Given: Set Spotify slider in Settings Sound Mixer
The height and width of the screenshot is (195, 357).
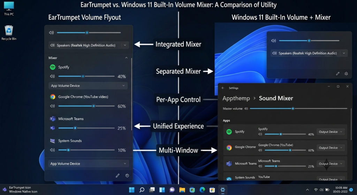Looking at the screenshot, I should point(285,134).
